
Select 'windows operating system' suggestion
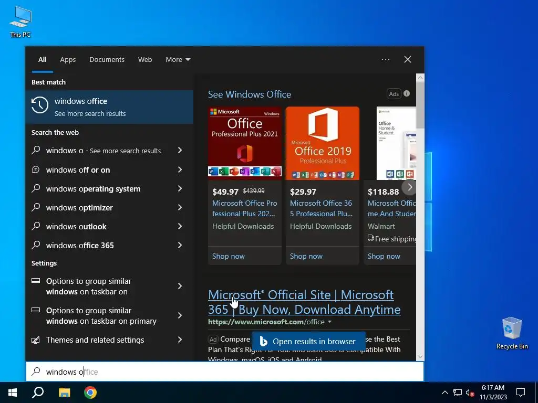pyautogui.click(x=93, y=189)
